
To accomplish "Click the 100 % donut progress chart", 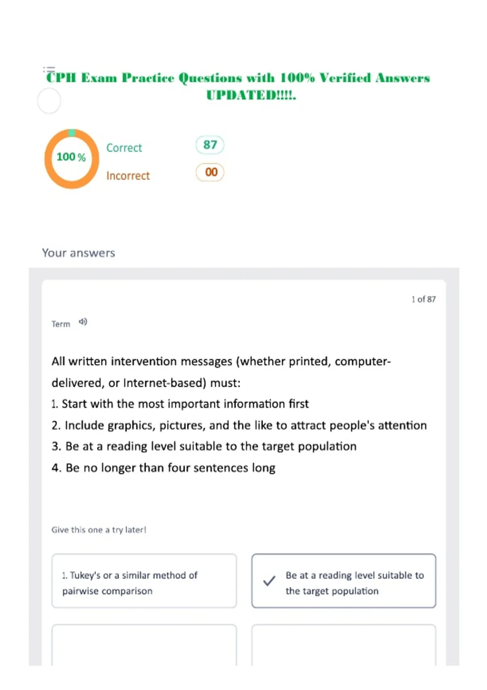I will pos(71,159).
